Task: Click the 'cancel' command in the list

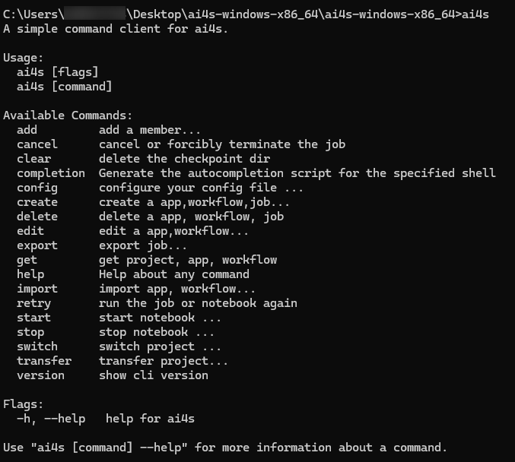Action: pyautogui.click(x=37, y=144)
